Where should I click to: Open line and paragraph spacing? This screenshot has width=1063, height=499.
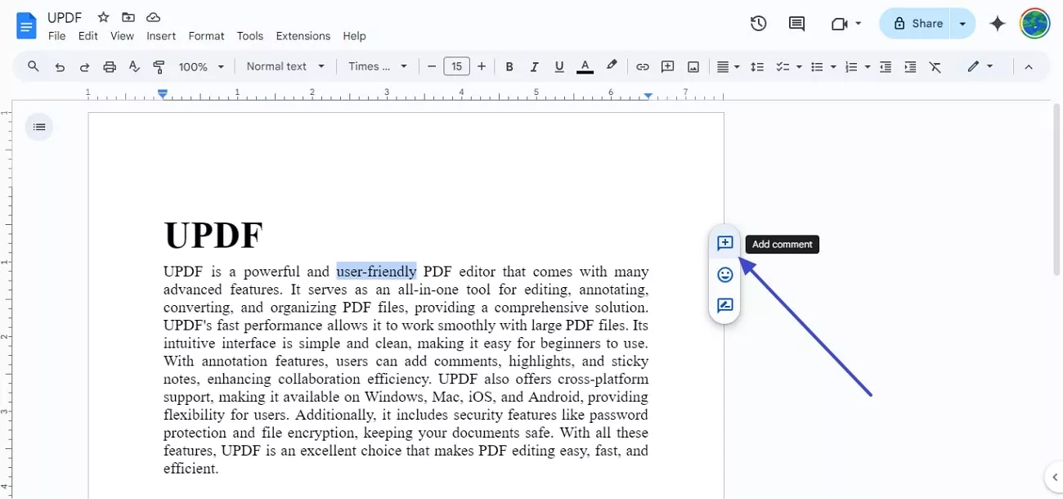(757, 67)
